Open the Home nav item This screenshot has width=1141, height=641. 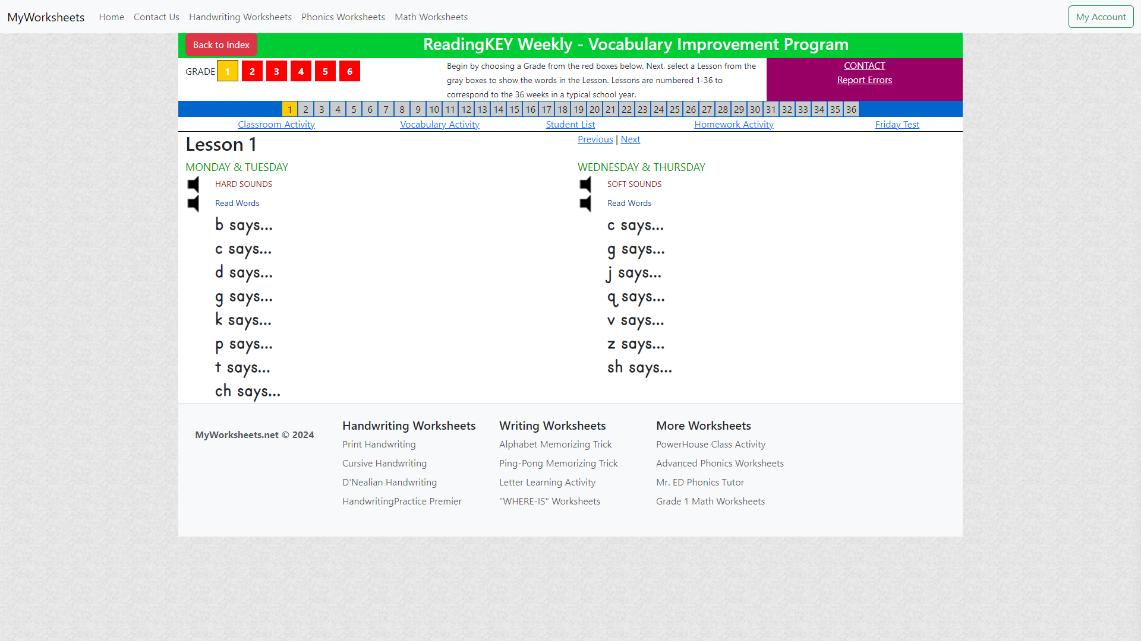pos(112,17)
